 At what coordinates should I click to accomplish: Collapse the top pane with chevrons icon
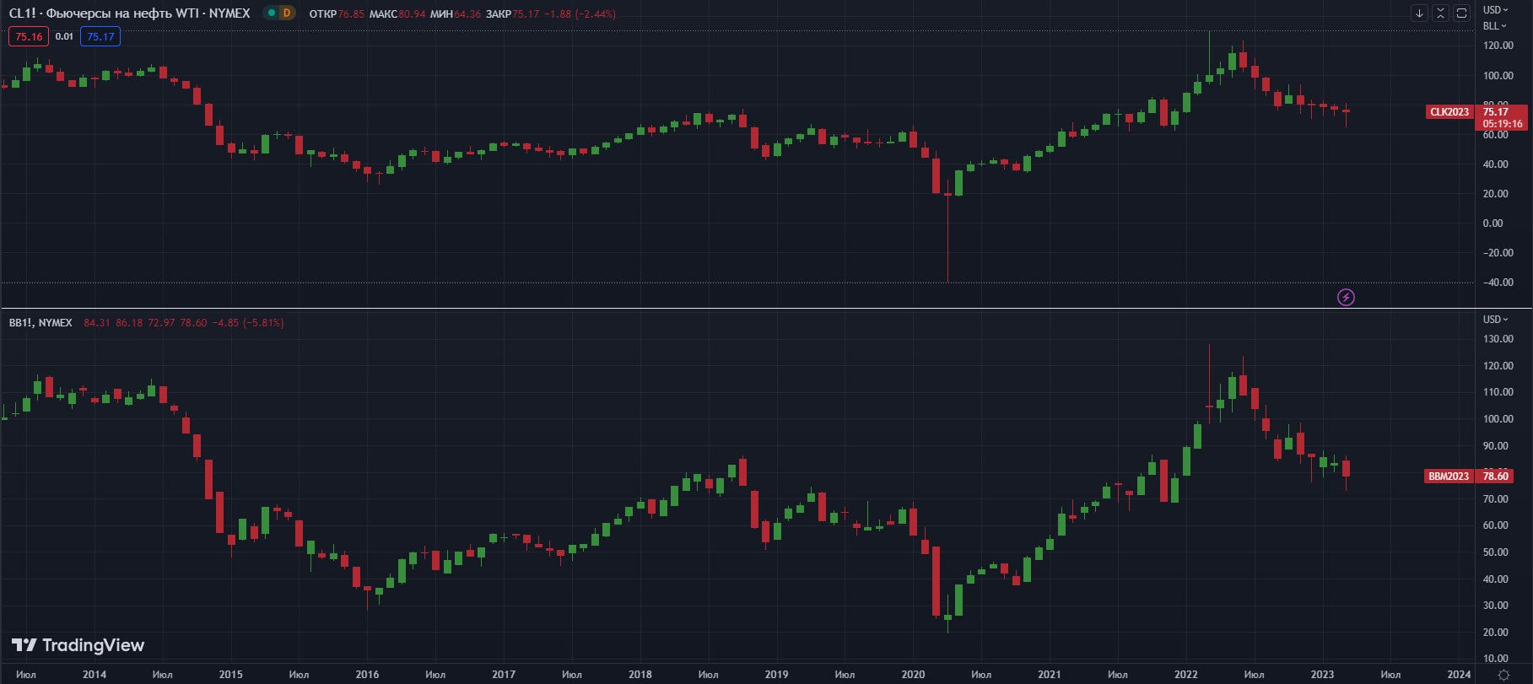pyautogui.click(x=1440, y=13)
